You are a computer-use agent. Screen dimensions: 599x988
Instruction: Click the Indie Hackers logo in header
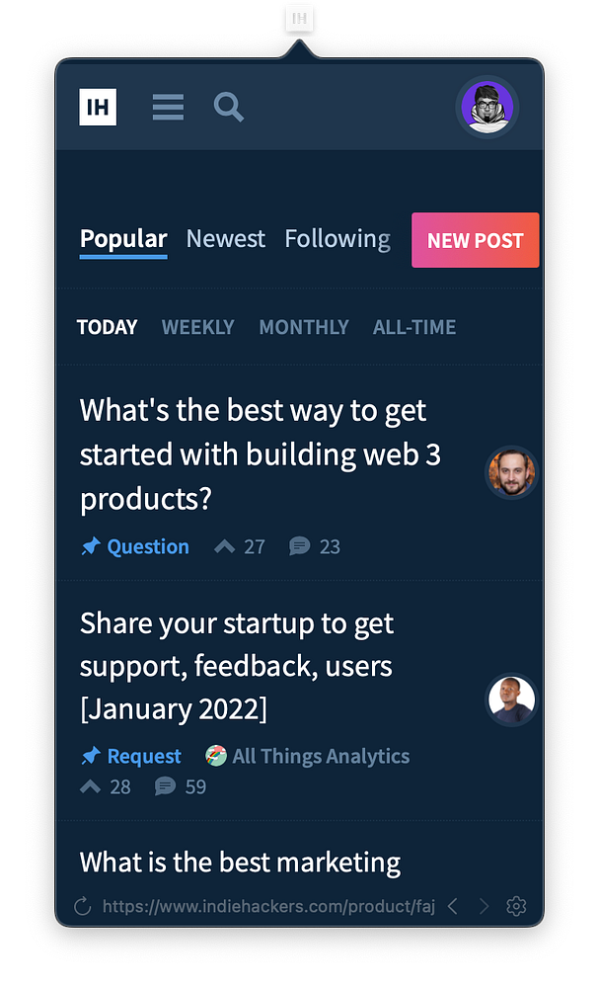click(98, 107)
